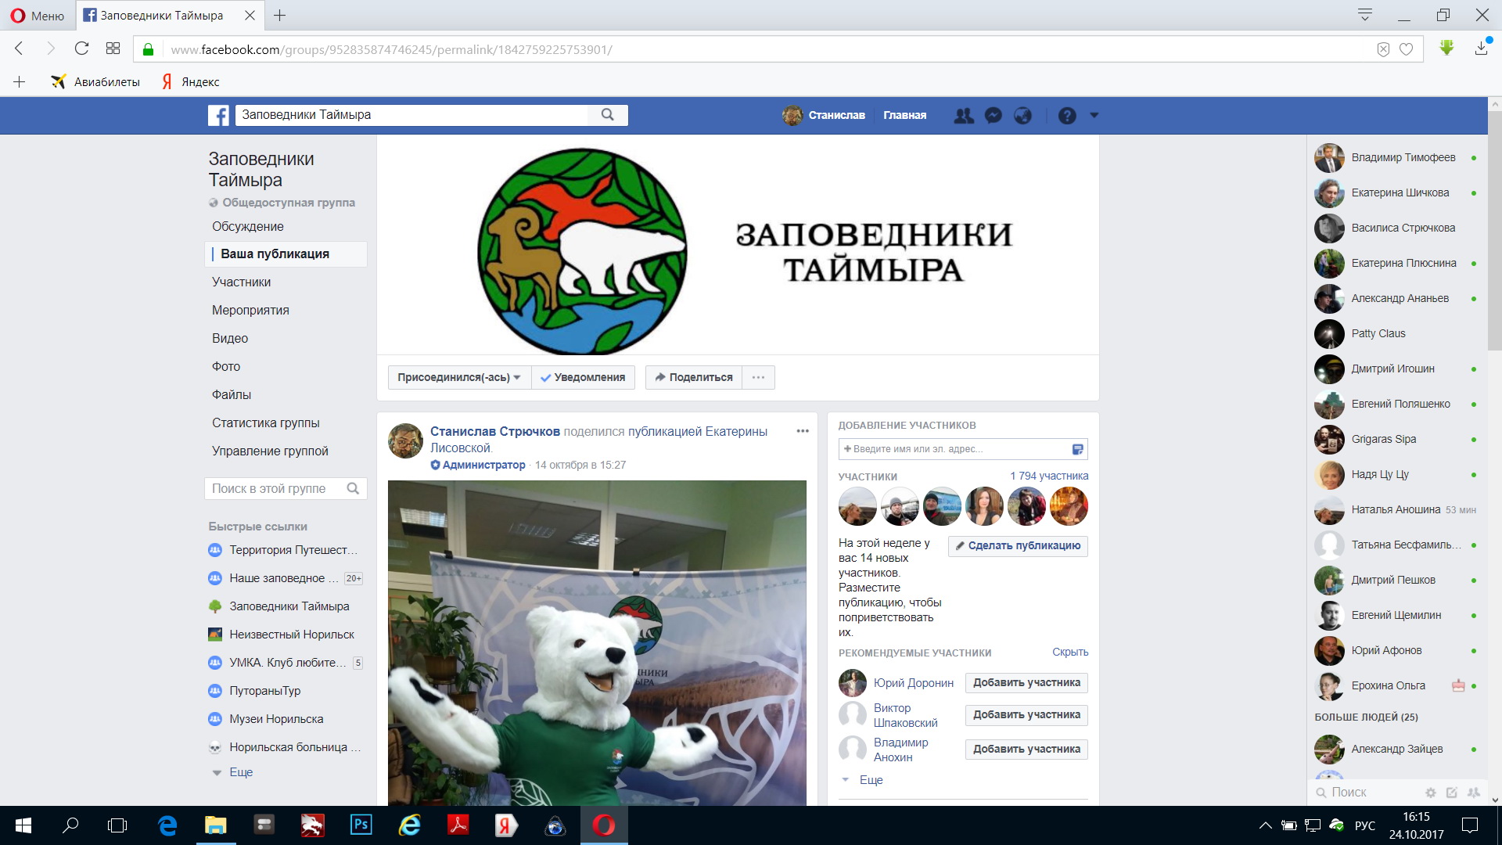Image resolution: width=1502 pixels, height=845 pixels.
Task: Open Opera Speed Dial grid icon
Action: [x=113, y=49]
